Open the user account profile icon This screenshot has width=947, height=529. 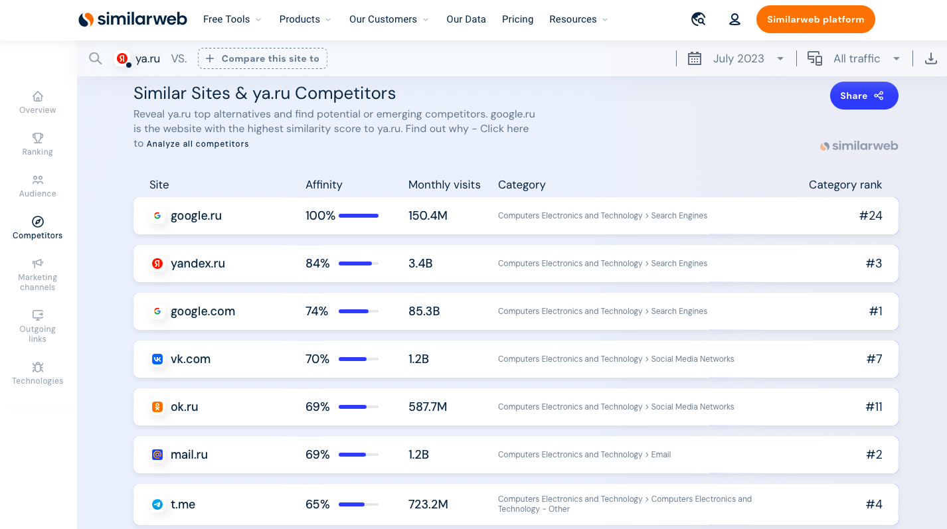(x=734, y=19)
